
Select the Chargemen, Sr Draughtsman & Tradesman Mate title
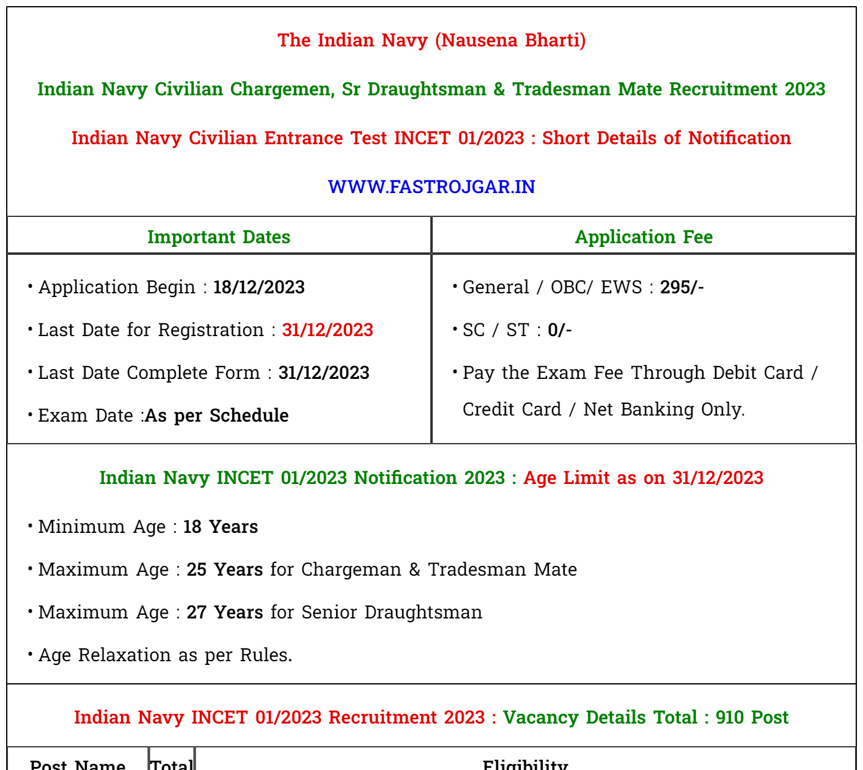coord(431,89)
